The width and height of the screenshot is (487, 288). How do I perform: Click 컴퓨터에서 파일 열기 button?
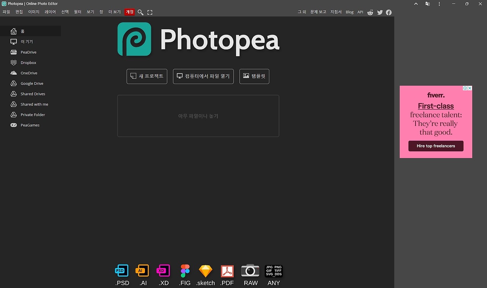203,76
